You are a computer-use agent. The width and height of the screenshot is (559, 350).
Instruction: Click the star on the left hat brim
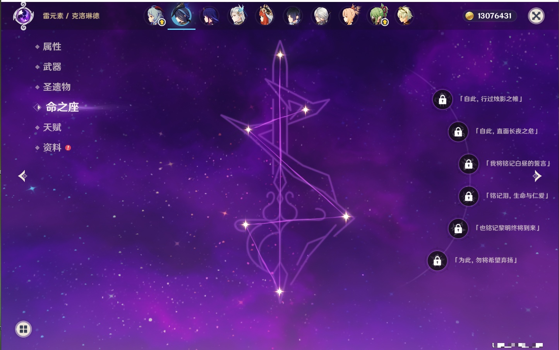click(248, 130)
